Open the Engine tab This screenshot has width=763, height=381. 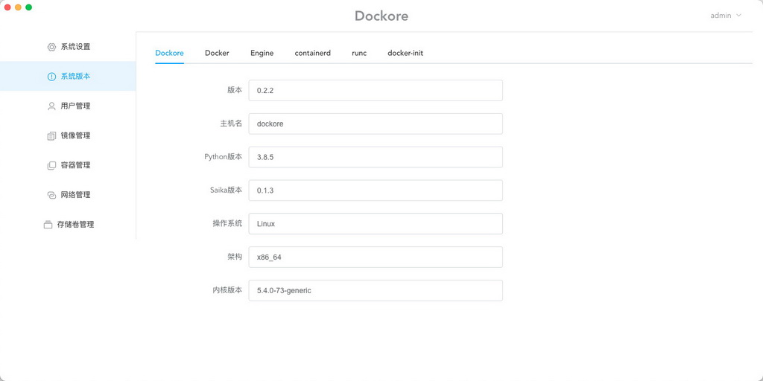coord(262,53)
